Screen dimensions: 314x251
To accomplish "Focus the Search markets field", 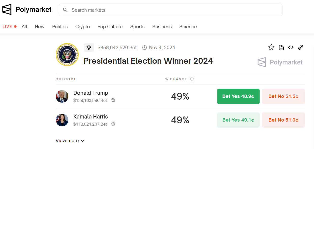I will coord(173,10).
